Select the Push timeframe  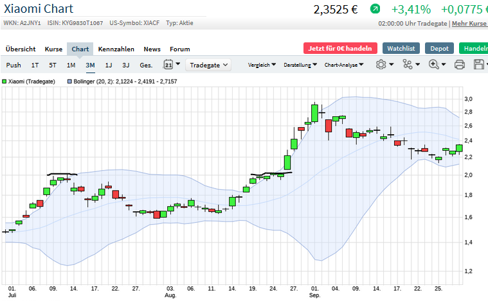click(x=14, y=65)
